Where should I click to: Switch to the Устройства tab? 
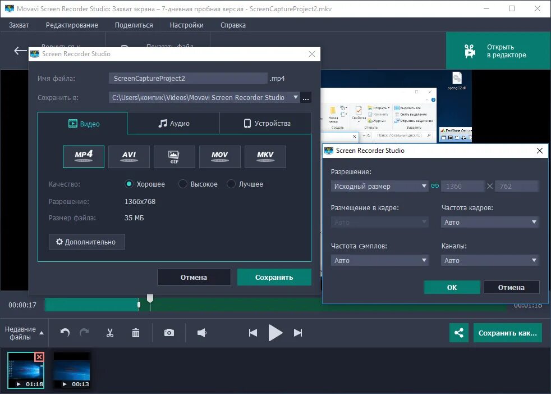point(265,123)
